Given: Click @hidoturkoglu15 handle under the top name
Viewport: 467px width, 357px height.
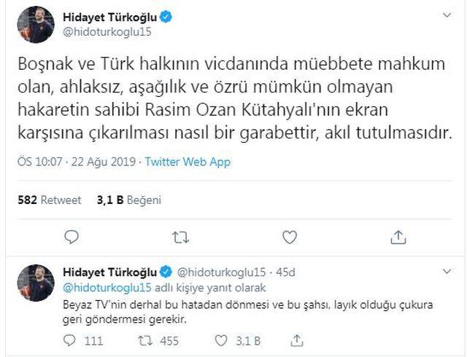Looking at the screenshot, I should tap(107, 32).
